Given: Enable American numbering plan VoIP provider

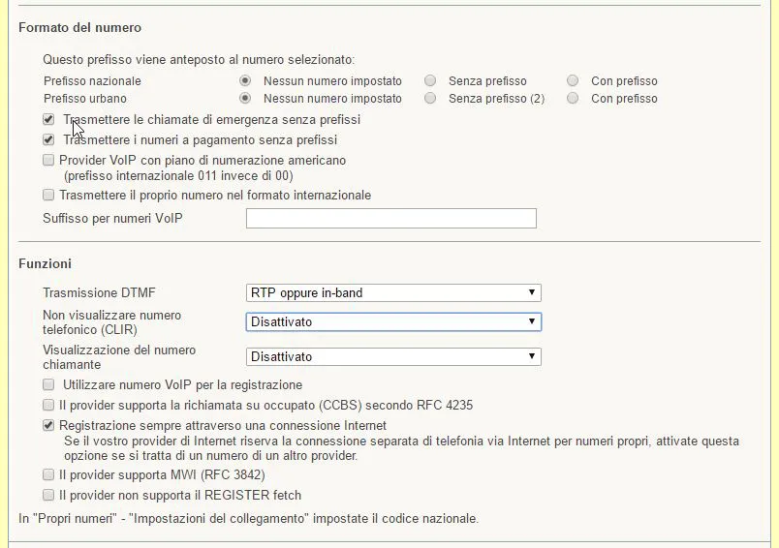Looking at the screenshot, I should pyautogui.click(x=48, y=161).
